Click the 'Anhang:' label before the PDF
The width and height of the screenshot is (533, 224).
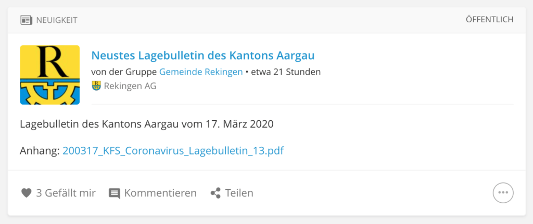pos(40,150)
